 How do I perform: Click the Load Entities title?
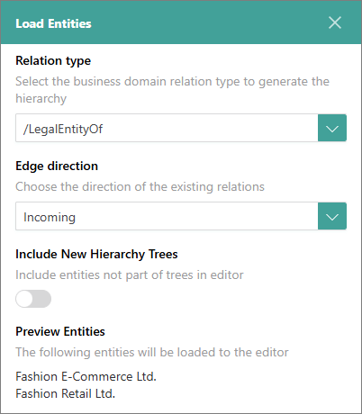53,23
